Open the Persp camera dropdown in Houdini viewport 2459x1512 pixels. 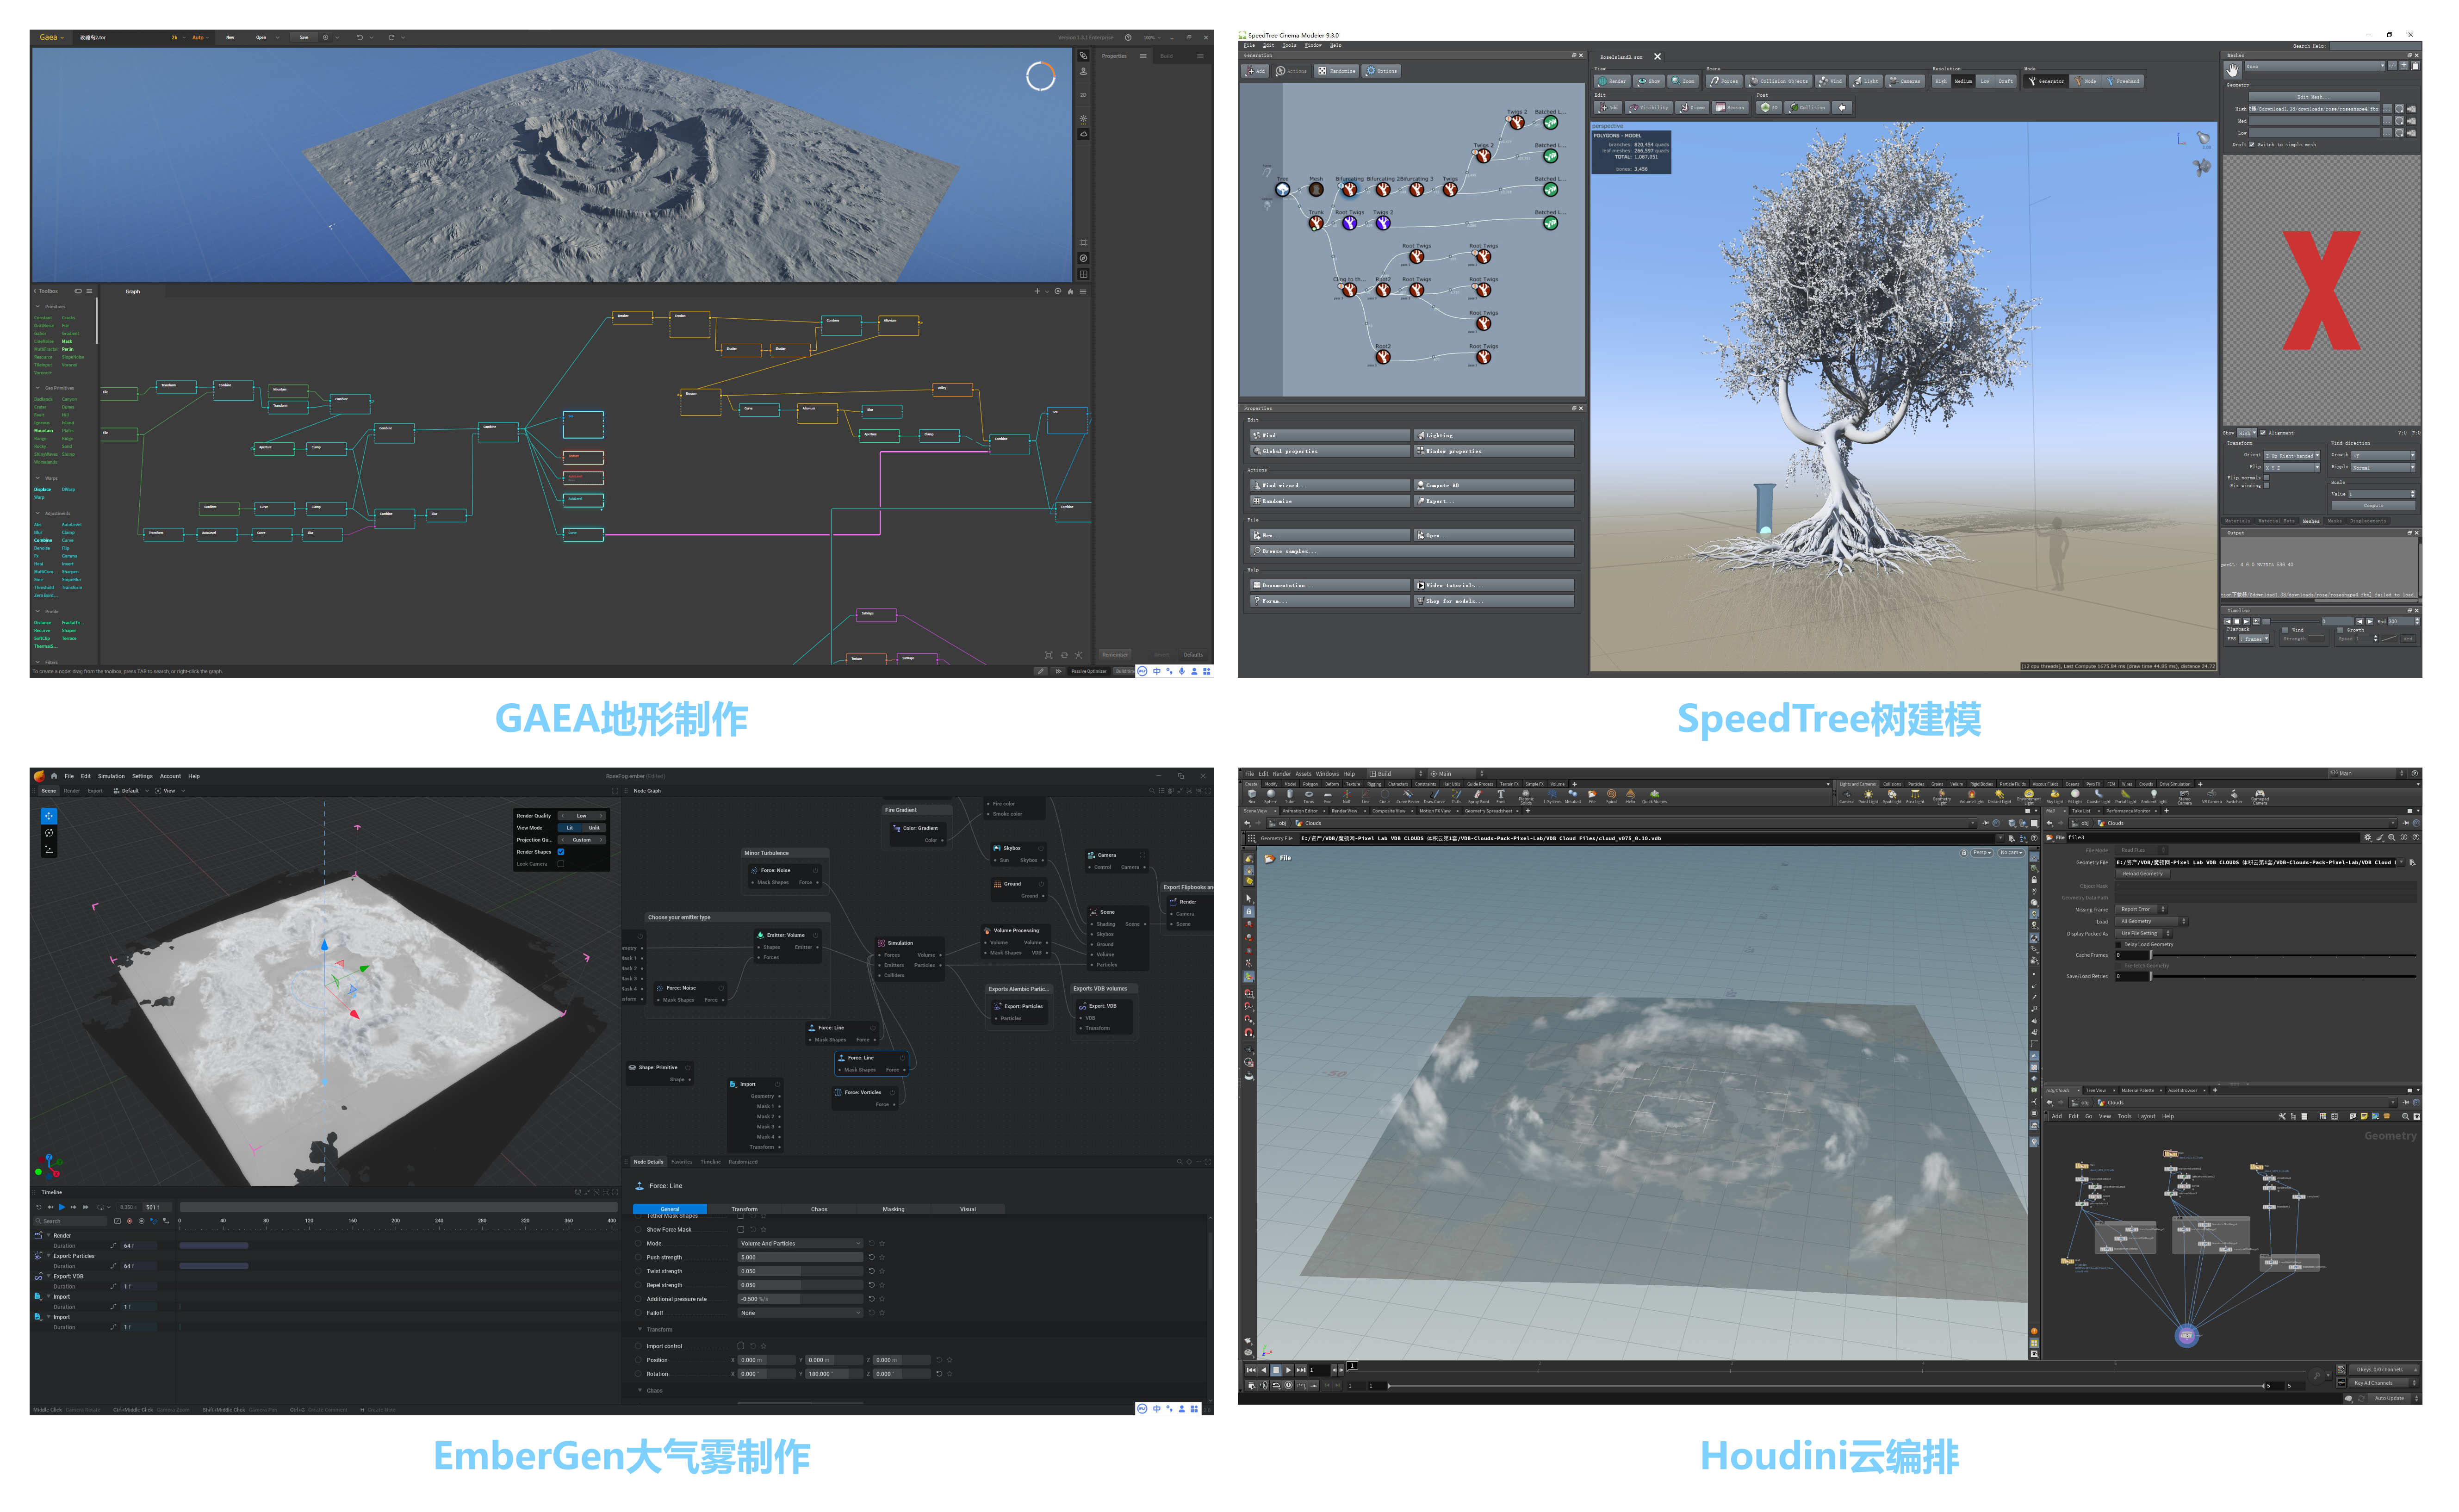pos(1982,853)
